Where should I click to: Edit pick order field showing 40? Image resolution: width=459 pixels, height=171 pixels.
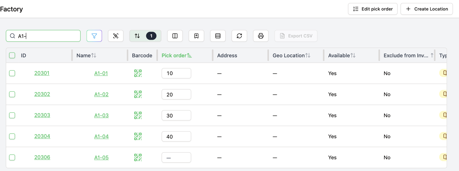click(176, 137)
